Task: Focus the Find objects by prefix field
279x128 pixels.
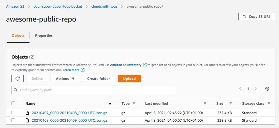Action: coord(94,90)
